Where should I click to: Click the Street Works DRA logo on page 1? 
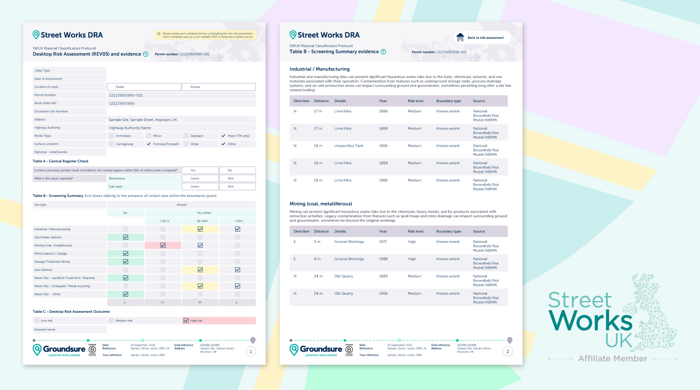tap(68, 35)
